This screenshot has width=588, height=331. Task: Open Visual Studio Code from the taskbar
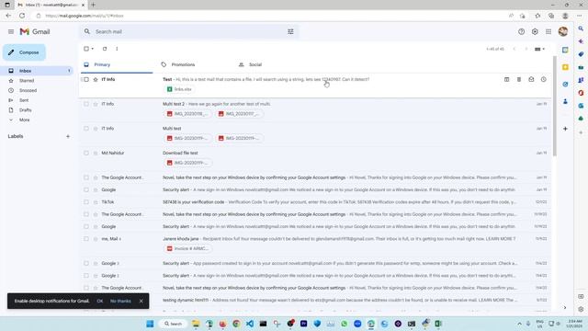(250, 324)
